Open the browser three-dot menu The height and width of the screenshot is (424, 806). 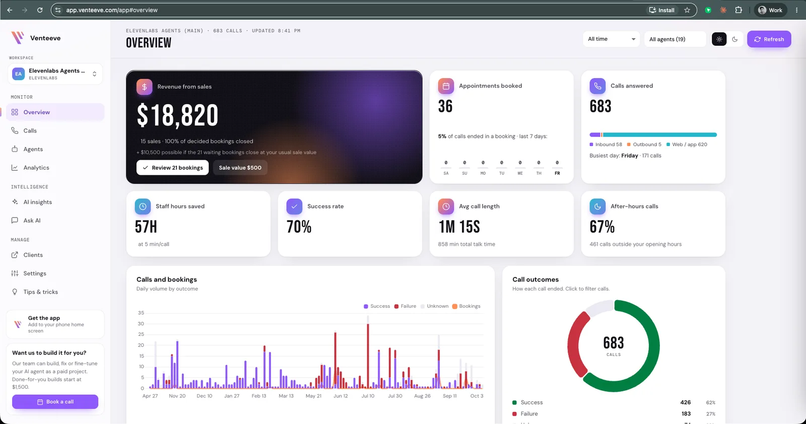click(796, 10)
